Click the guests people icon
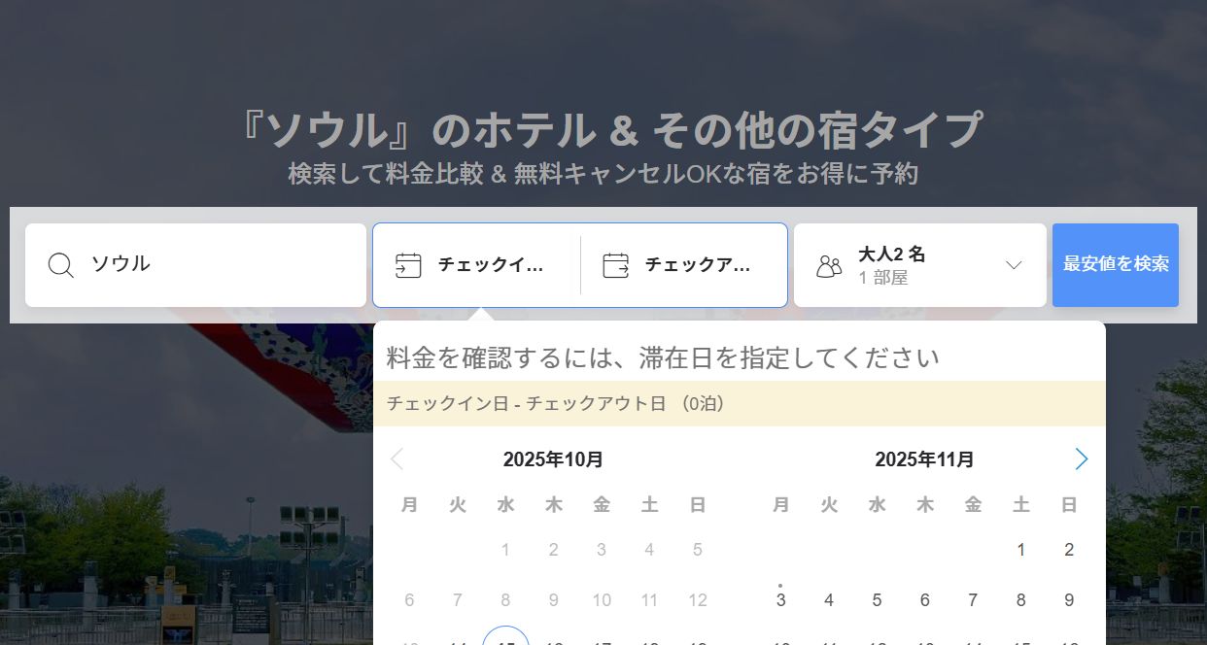1207x645 pixels. point(829,266)
